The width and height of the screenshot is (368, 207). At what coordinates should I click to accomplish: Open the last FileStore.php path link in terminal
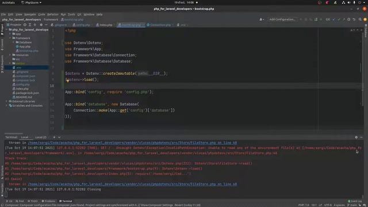132,184
